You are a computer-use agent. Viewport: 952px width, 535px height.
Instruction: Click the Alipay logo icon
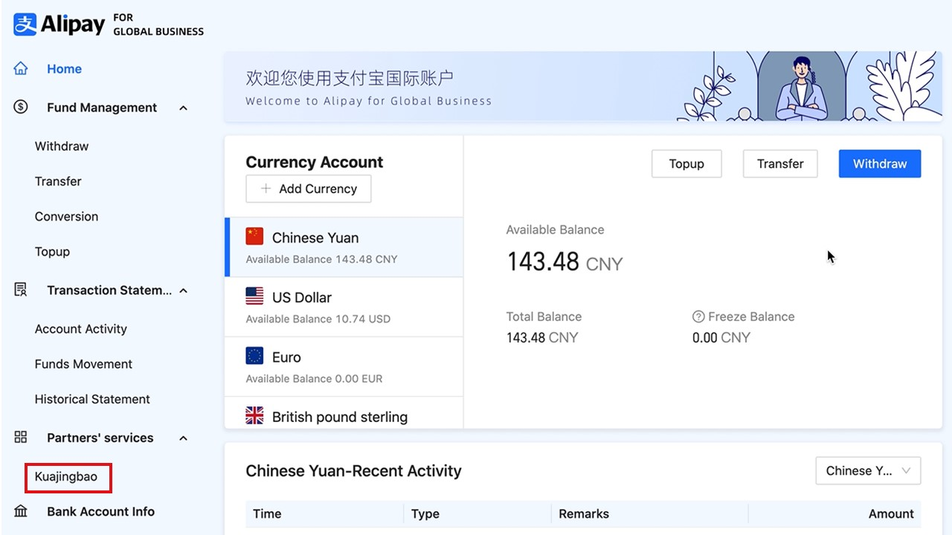[x=25, y=25]
